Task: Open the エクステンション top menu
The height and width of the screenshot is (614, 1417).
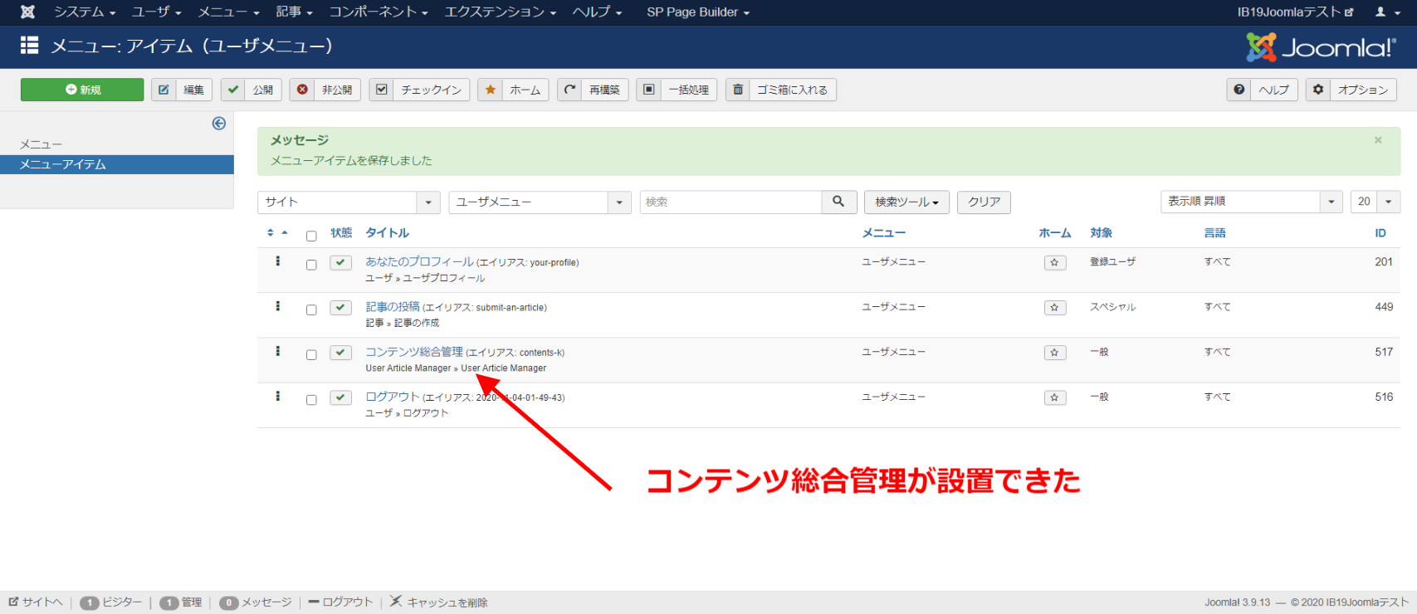Action: pos(500,12)
